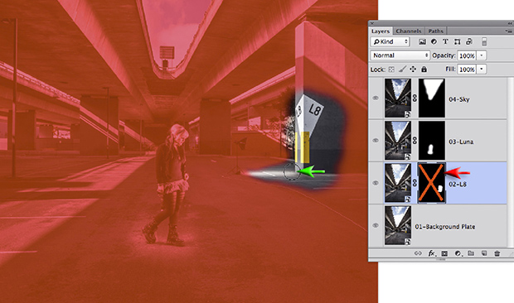
Task: Select the 03-Luna layer thumbnail
Action: [398, 141]
